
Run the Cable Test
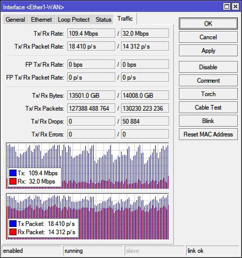pyautogui.click(x=208, y=108)
